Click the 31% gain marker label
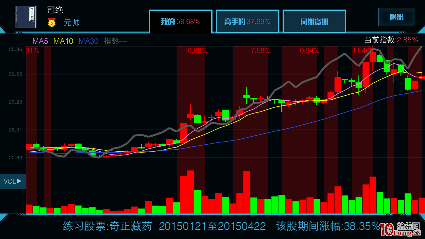Image resolution: width=425 pixels, height=239 pixels. coord(32,50)
